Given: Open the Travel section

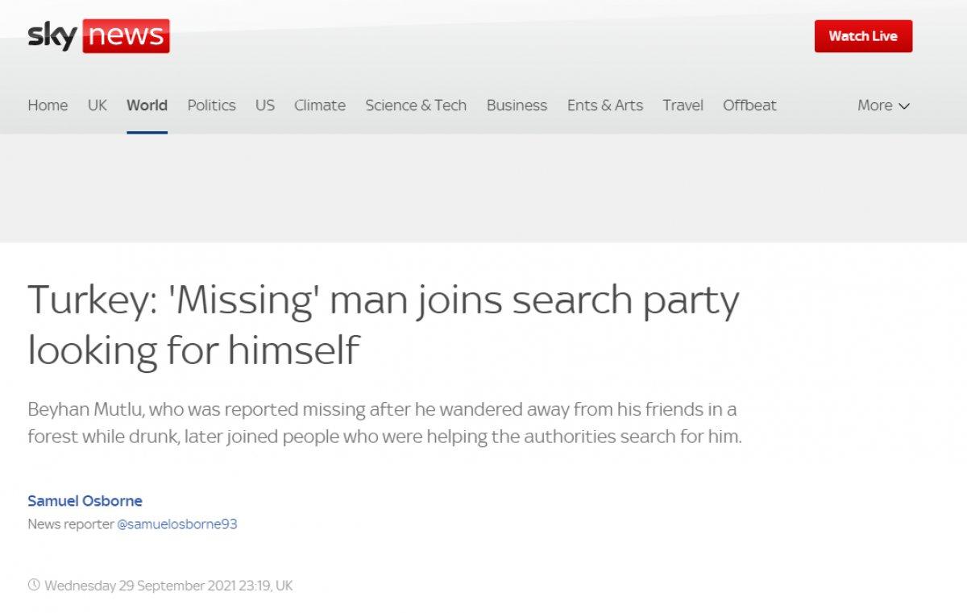Looking at the screenshot, I should 683,106.
